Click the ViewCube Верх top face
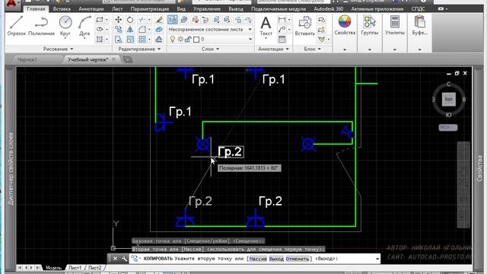The height and width of the screenshot is (274, 487). (449, 100)
